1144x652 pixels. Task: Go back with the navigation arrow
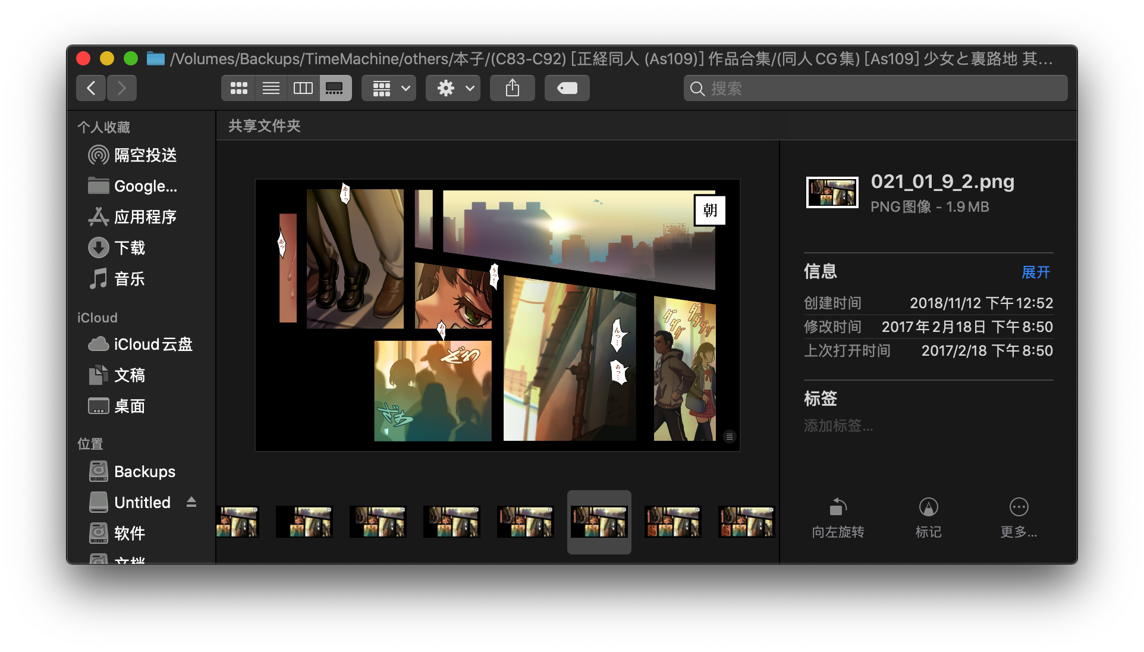90,87
